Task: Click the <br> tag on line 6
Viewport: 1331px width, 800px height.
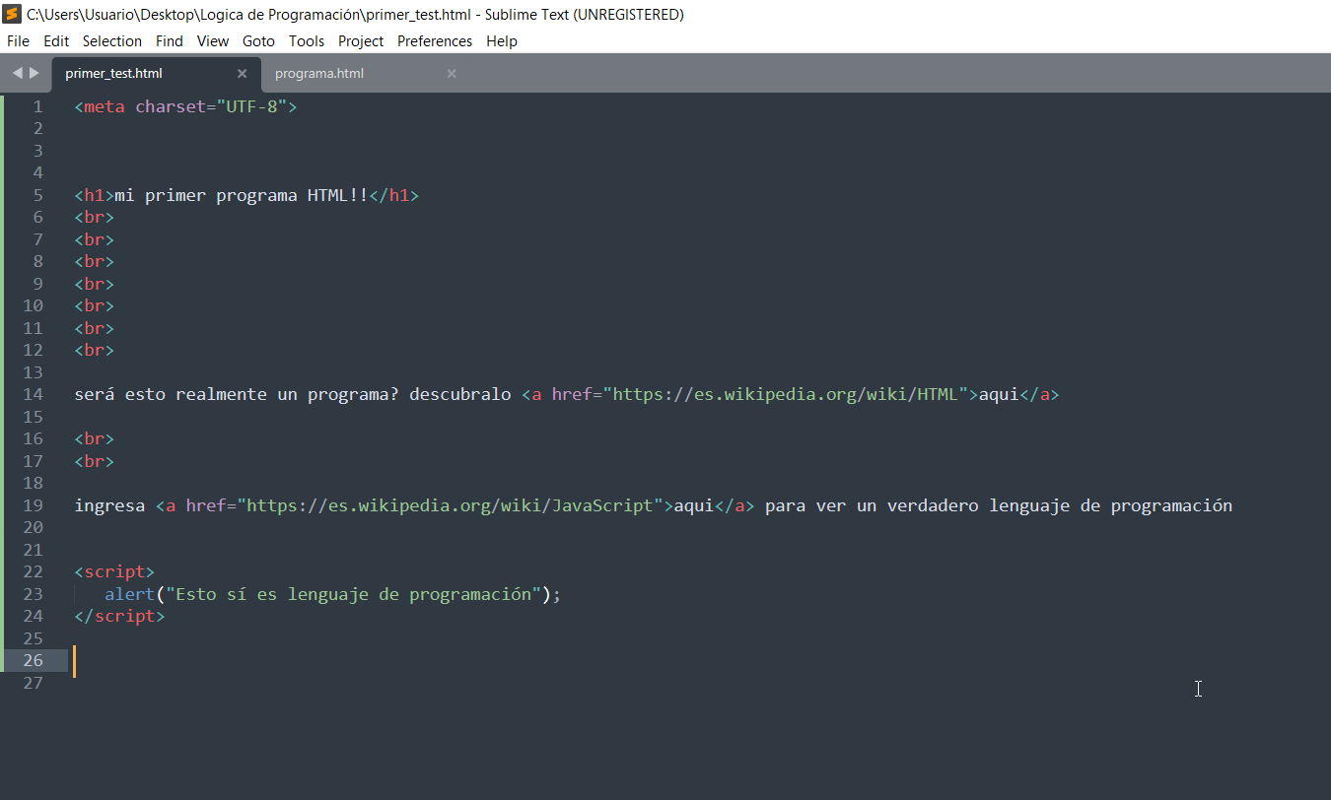Action: 95,217
